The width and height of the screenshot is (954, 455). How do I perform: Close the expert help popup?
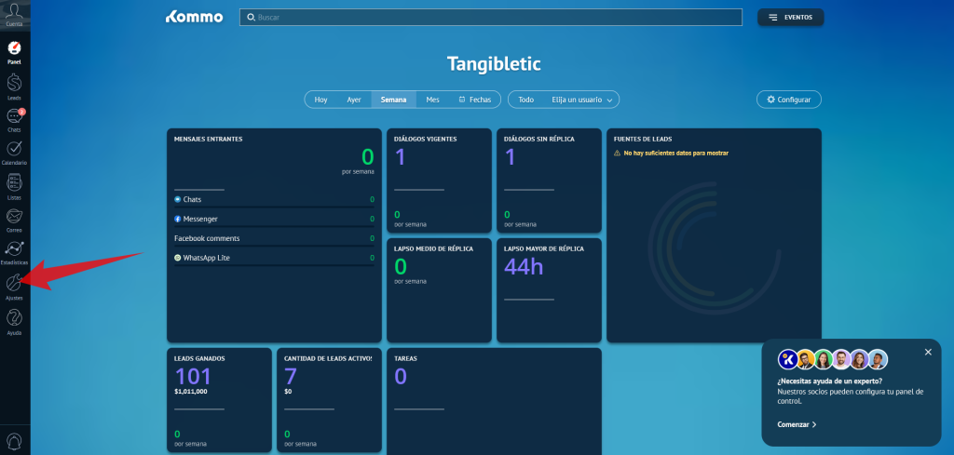pos(928,352)
